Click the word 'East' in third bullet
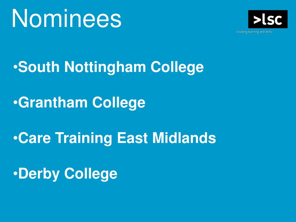This screenshot has width=296, height=222. [132, 138]
